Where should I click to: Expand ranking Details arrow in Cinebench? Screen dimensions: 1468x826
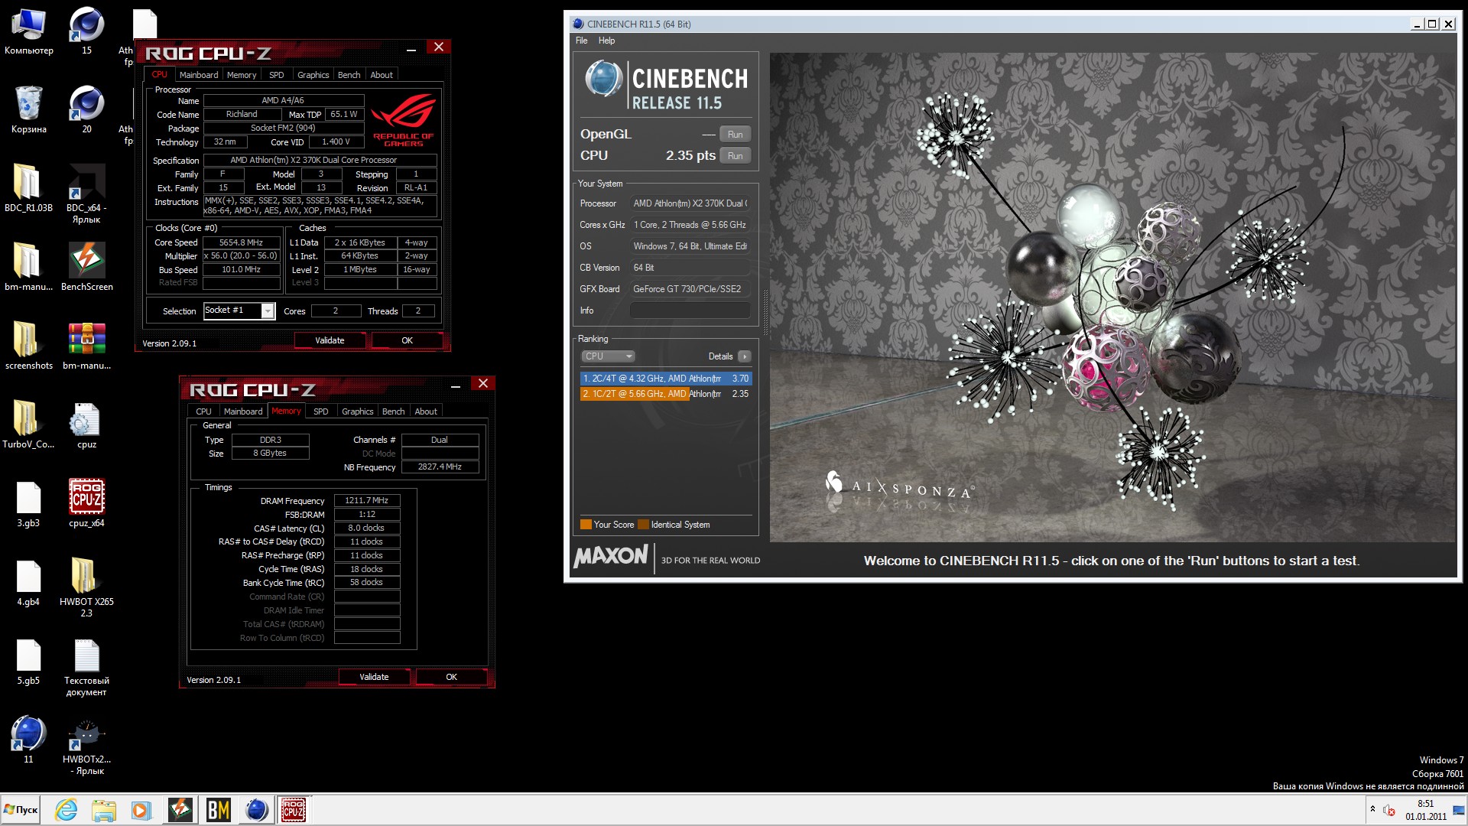tap(745, 356)
